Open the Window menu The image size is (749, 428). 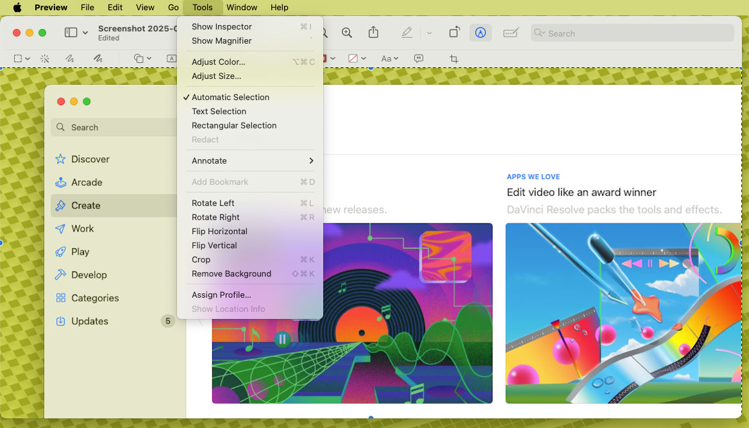coord(242,7)
